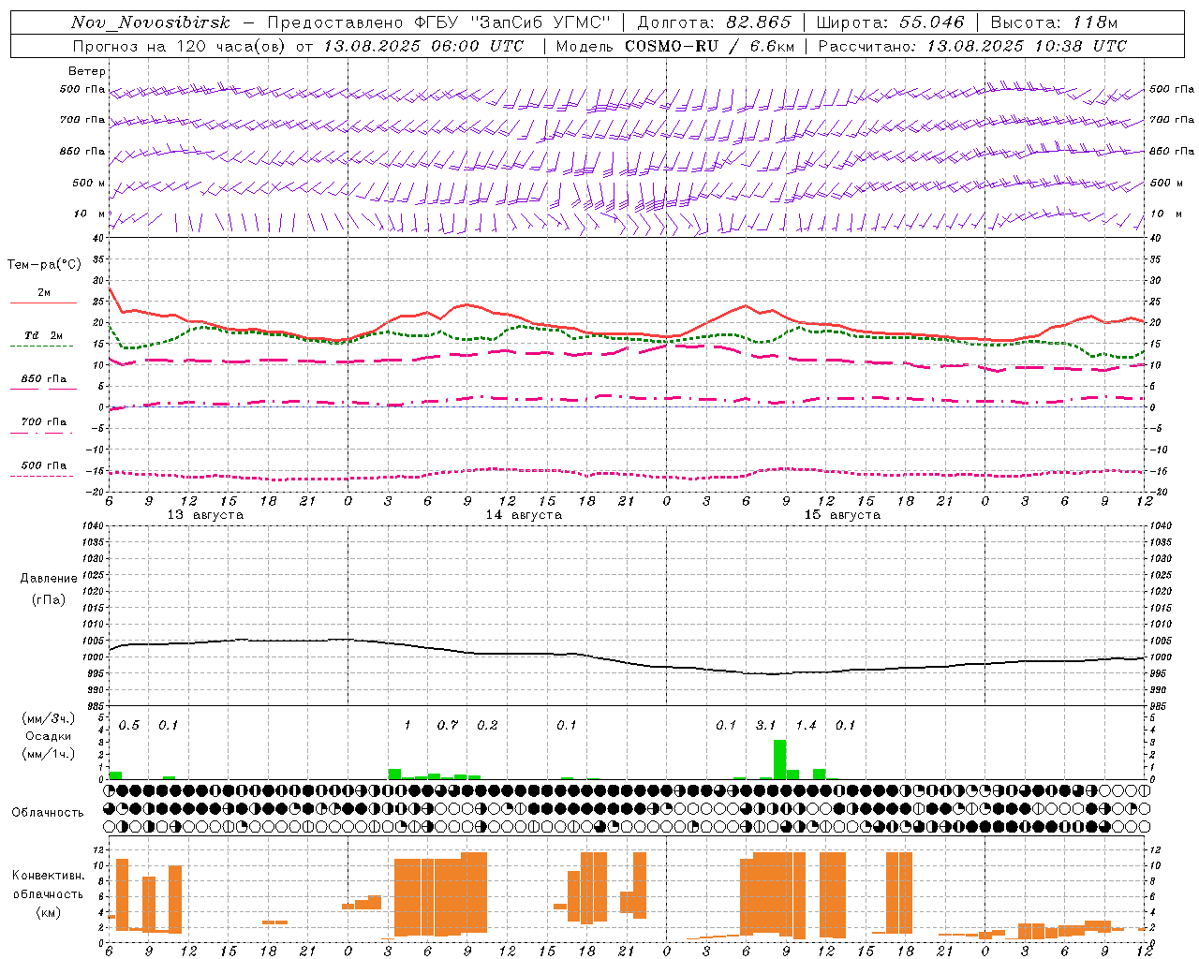Click calculation time "Рассчитано: 13.08.2025 10:38 UTC"
Screen dimensions: 1199x959
(972, 46)
